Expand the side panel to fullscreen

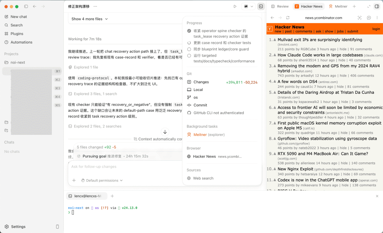click(369, 6)
